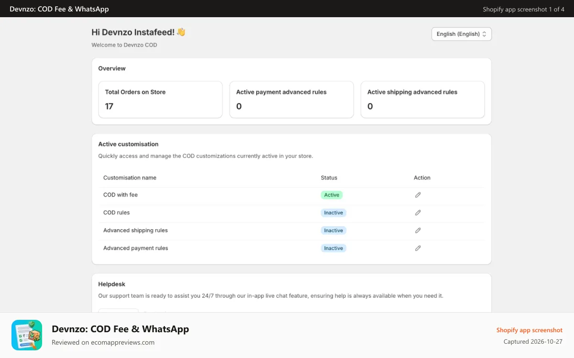Click the top bar Devnzo: COD Fee & WhatsApp title
The height and width of the screenshot is (358, 574).
(x=59, y=9)
